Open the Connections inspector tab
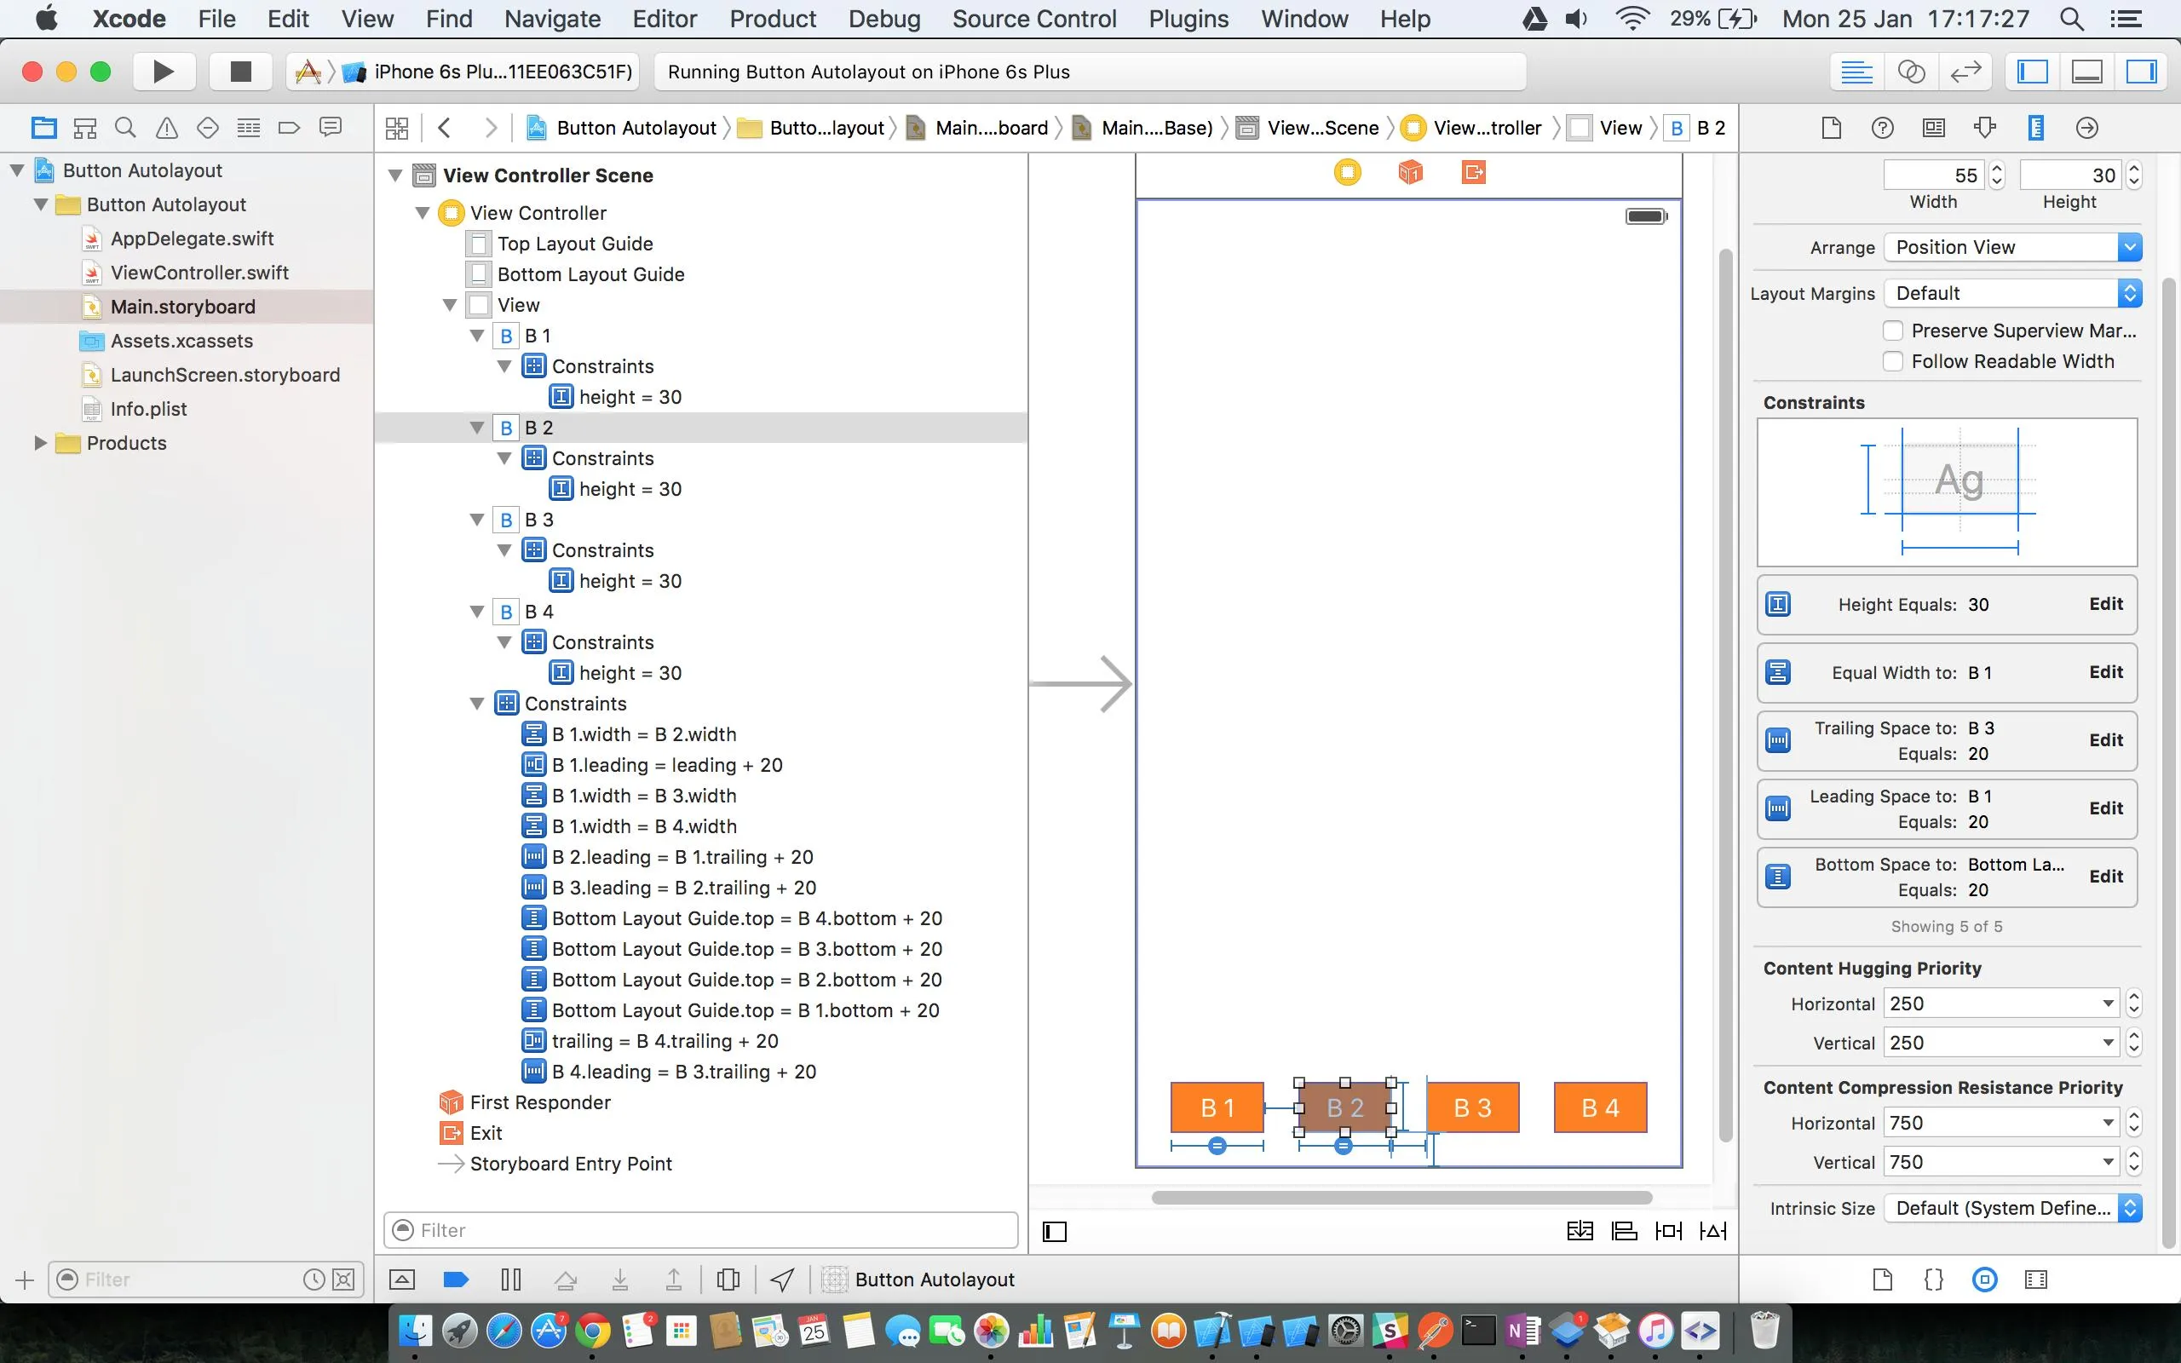Viewport: 2181px width, 1363px height. point(2086,128)
